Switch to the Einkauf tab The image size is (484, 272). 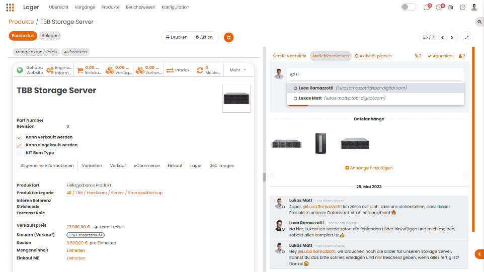[175, 165]
